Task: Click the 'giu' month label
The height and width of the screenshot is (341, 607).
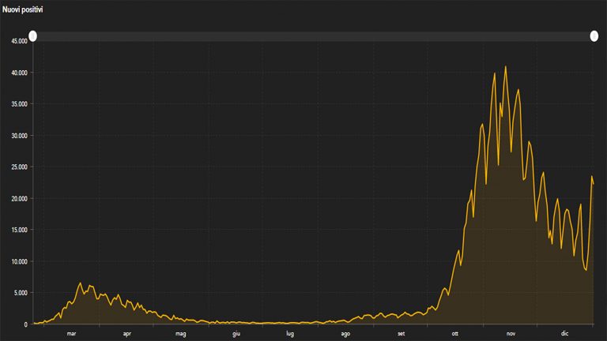Action: 236,333
